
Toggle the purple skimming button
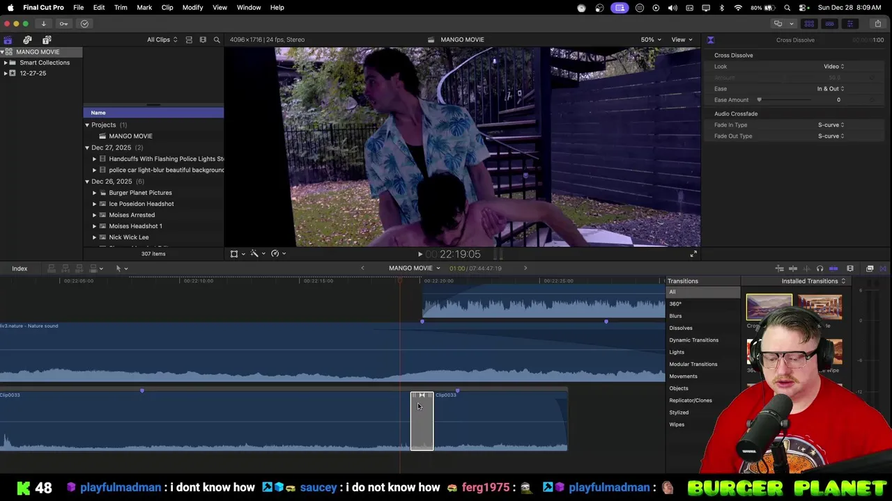(x=833, y=269)
